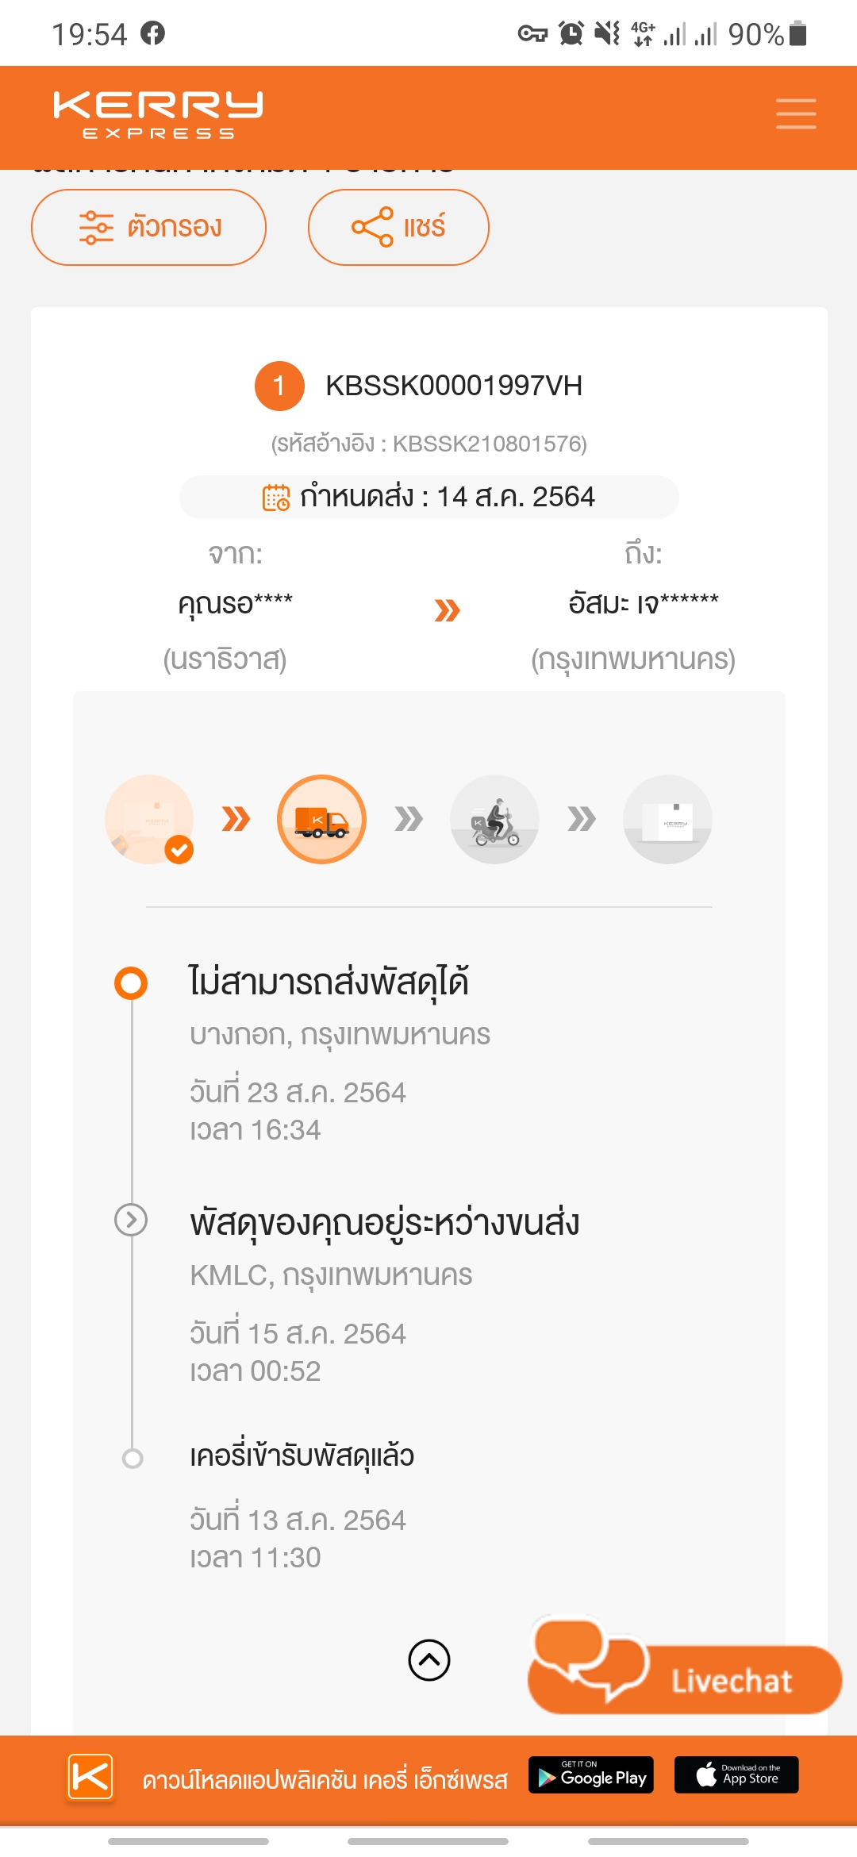This screenshot has width=857, height=1857.
Task: Open the hamburger menu
Action: click(796, 113)
